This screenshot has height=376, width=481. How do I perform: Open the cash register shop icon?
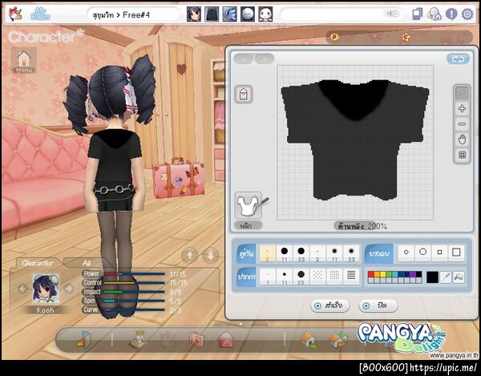[x=138, y=339]
